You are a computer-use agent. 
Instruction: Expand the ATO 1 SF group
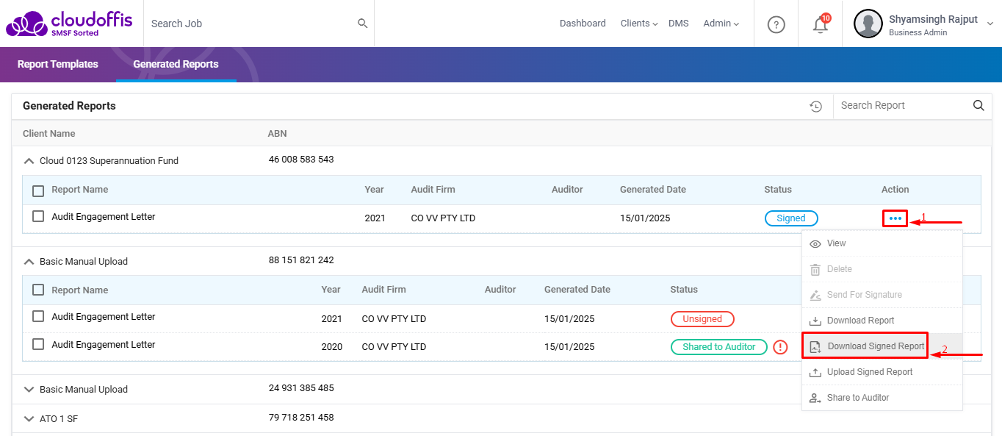29,419
